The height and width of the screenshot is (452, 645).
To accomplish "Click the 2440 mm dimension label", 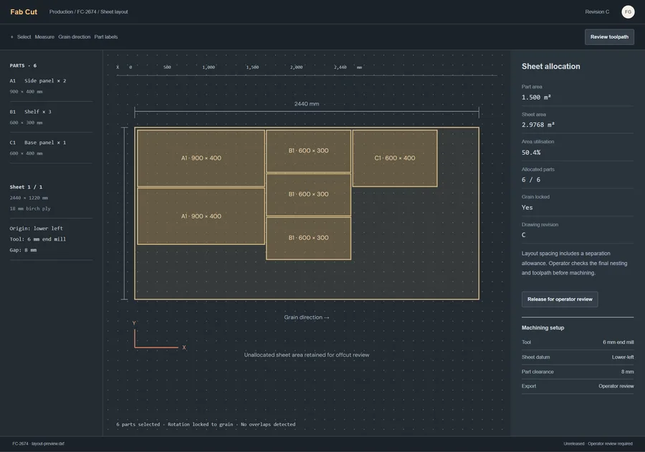I will point(307,104).
